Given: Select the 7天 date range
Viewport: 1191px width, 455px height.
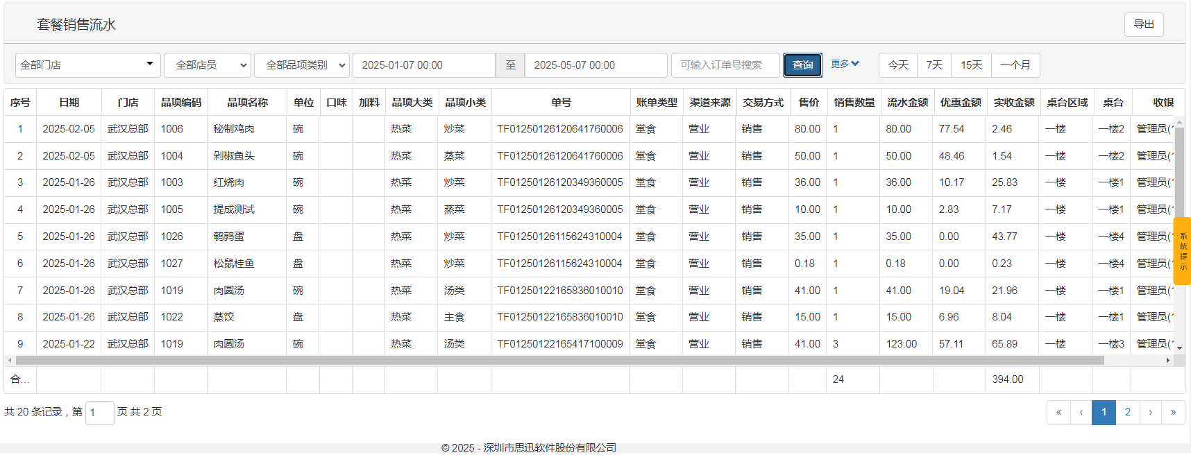Looking at the screenshot, I should (934, 65).
